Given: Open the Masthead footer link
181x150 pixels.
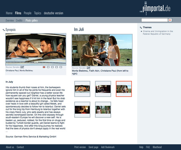Looking at the screenshot, I should [157, 147].
